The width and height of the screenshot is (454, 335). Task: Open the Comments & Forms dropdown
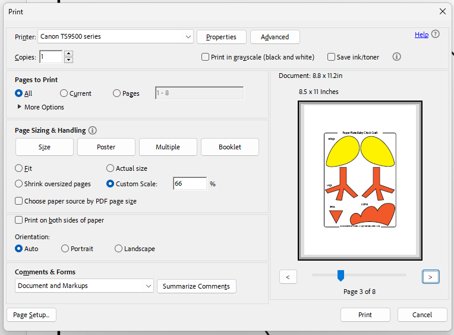tap(148, 286)
